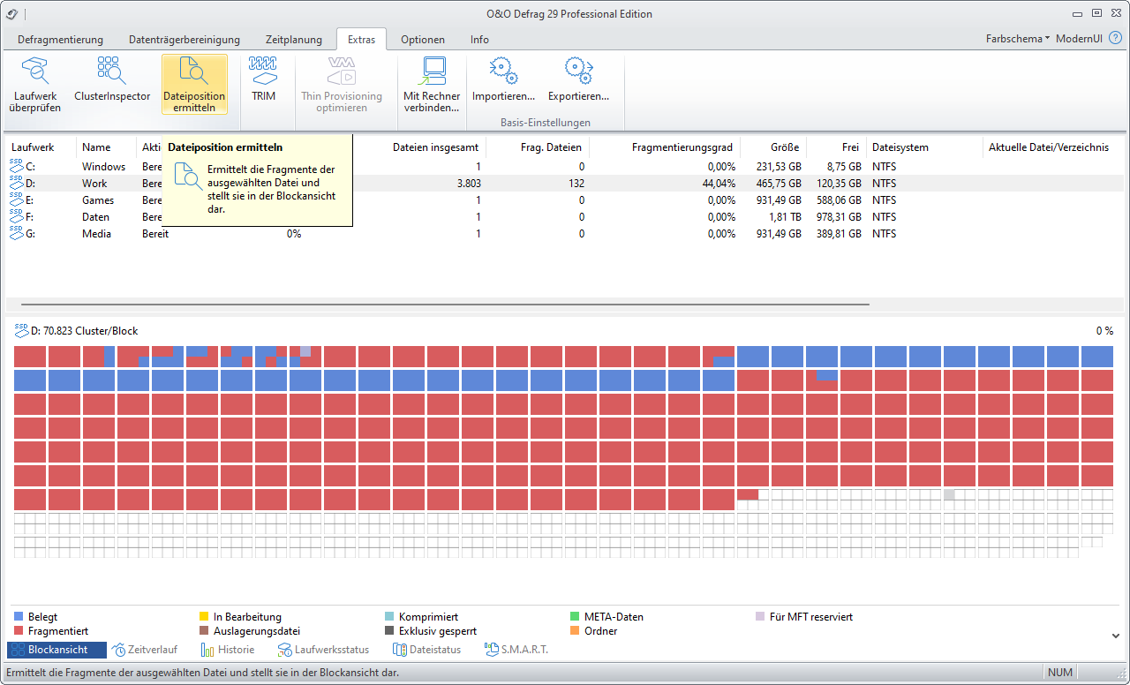Image resolution: width=1130 pixels, height=685 pixels.
Task: Switch to the Datenträgerbereinigung tab
Action: point(185,40)
